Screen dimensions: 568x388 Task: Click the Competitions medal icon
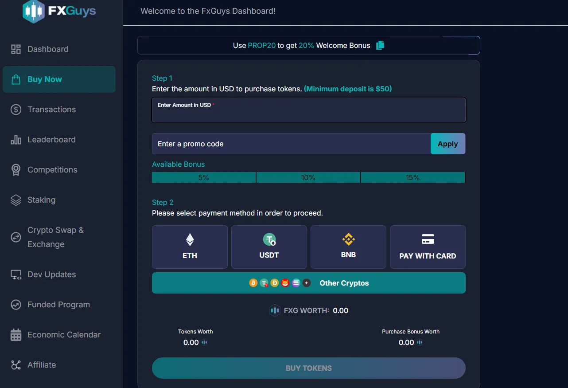click(16, 170)
